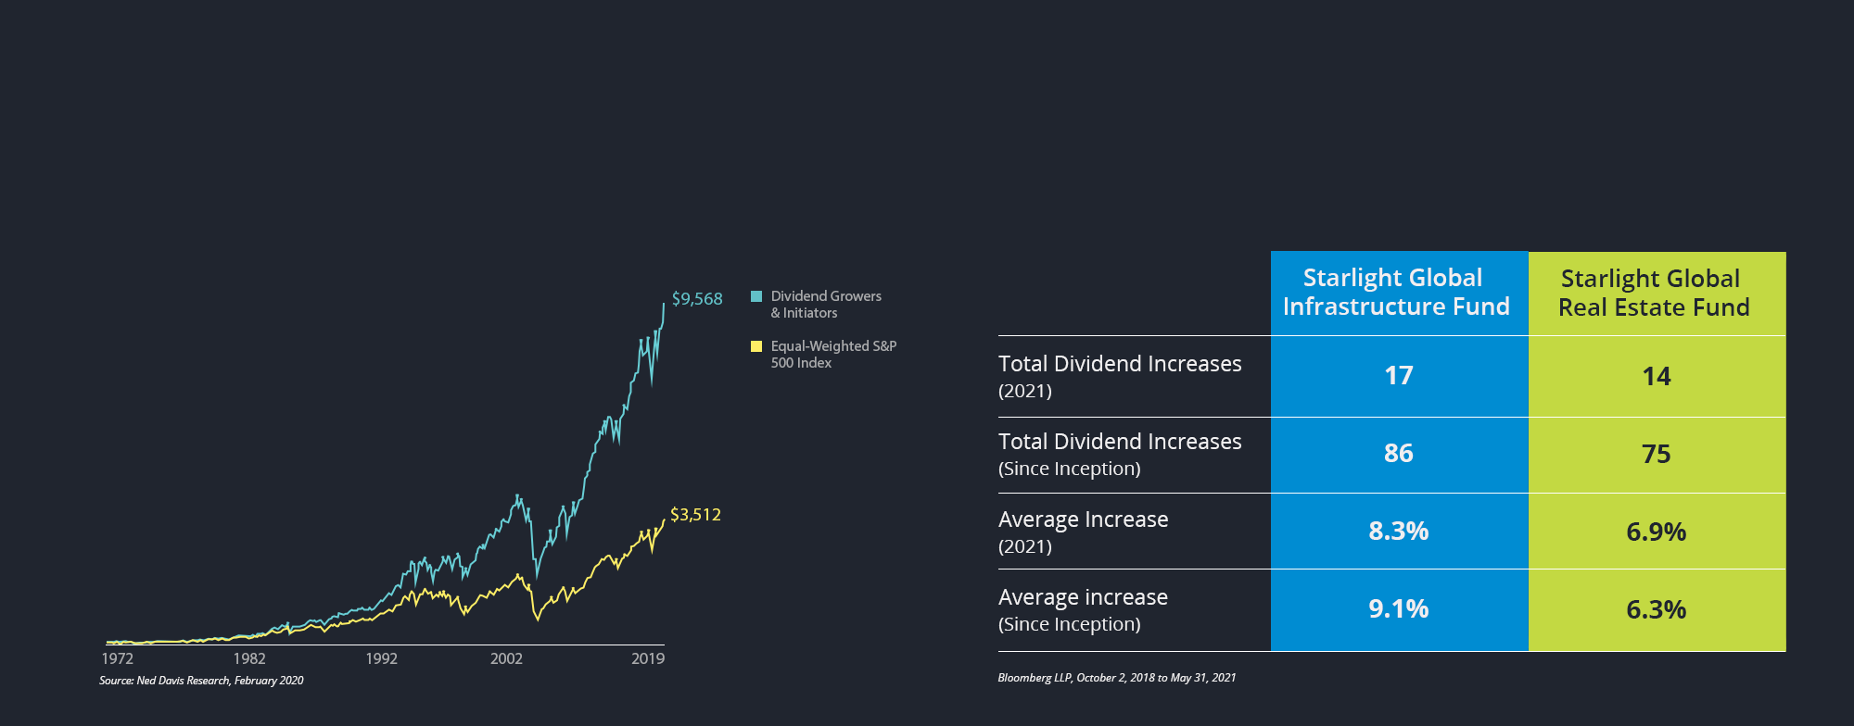1854x726 pixels.
Task: Select the 8.3% cell in the table
Action: tap(1399, 532)
